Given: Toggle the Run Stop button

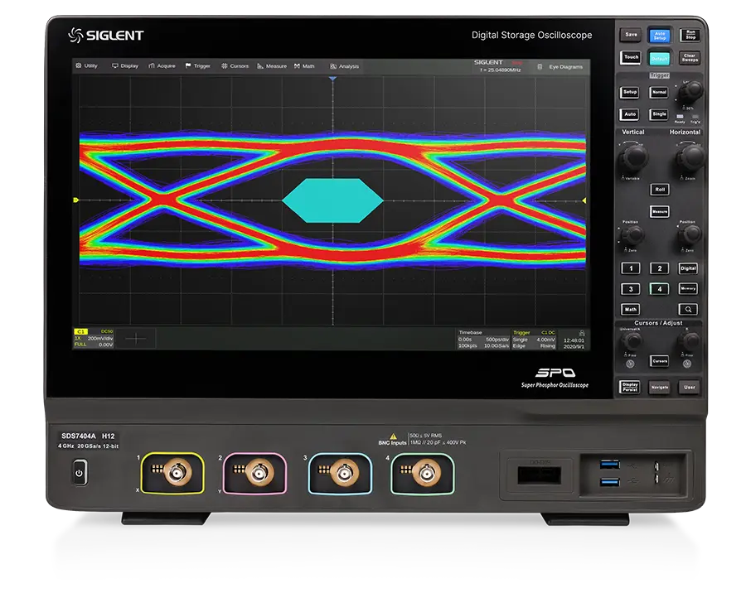Looking at the screenshot, I should 689,36.
